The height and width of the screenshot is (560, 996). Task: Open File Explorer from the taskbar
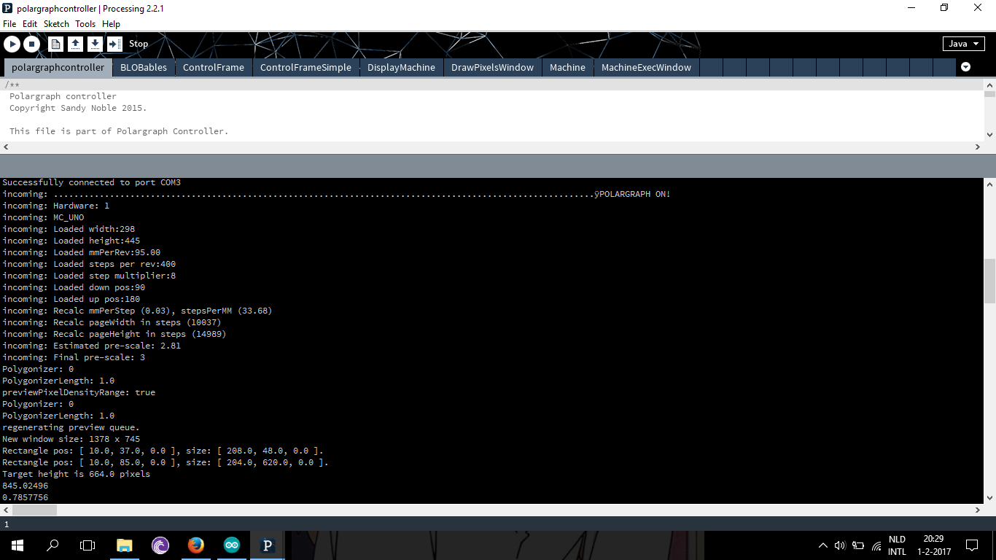coord(125,545)
